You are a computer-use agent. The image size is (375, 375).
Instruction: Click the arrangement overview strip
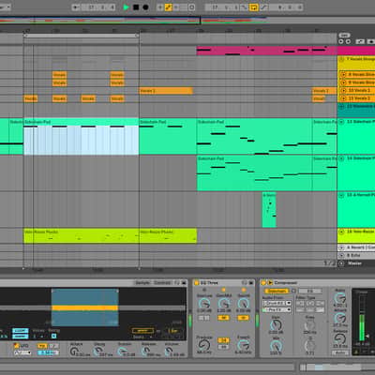[187, 21]
